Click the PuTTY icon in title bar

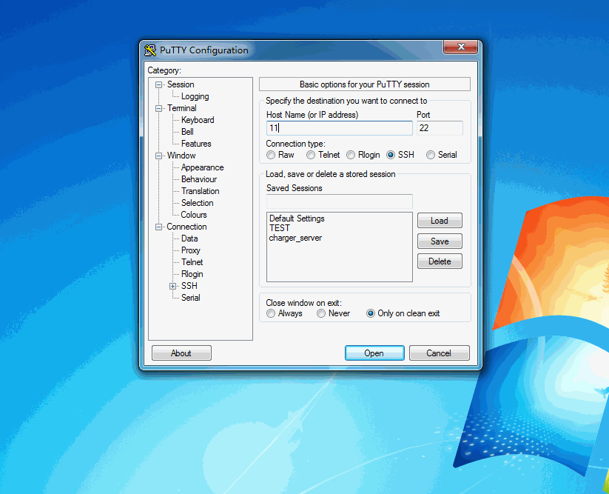[150, 50]
